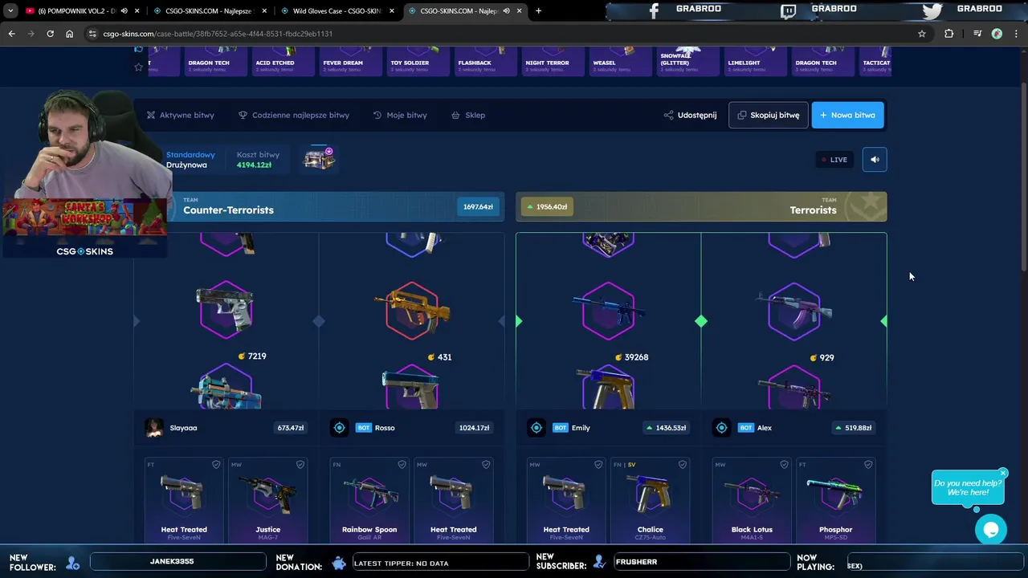
Task: Select the Black Lotus M4A1-S card
Action: 752,499
